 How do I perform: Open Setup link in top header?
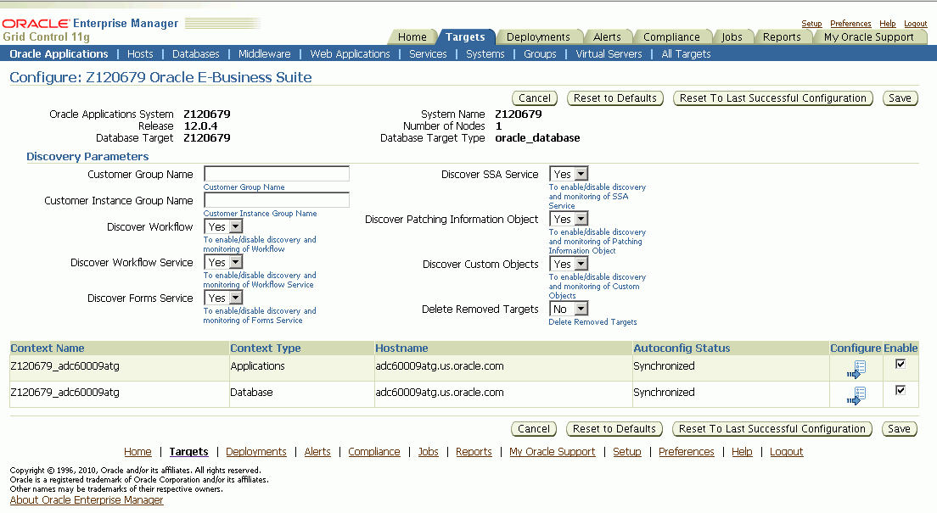pos(811,24)
